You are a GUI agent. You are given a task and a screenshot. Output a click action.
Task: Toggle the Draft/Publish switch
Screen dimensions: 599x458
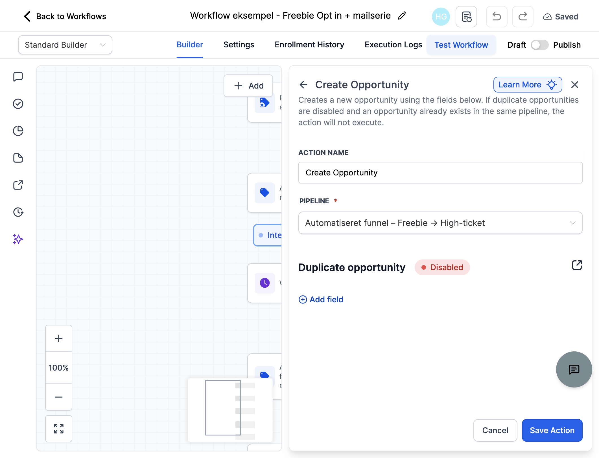point(539,45)
